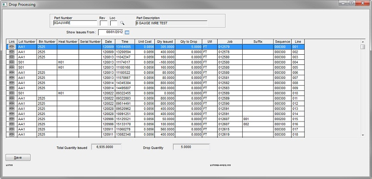372x179 pixels.
Task: Click the Suffix column header
Action: pyautogui.click(x=258, y=42)
